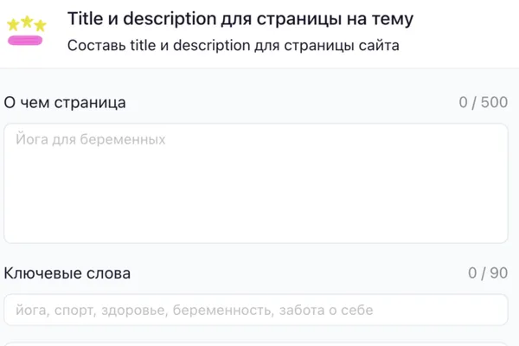Click the left yellow star icon
The width and height of the screenshot is (519, 346).
point(13,25)
